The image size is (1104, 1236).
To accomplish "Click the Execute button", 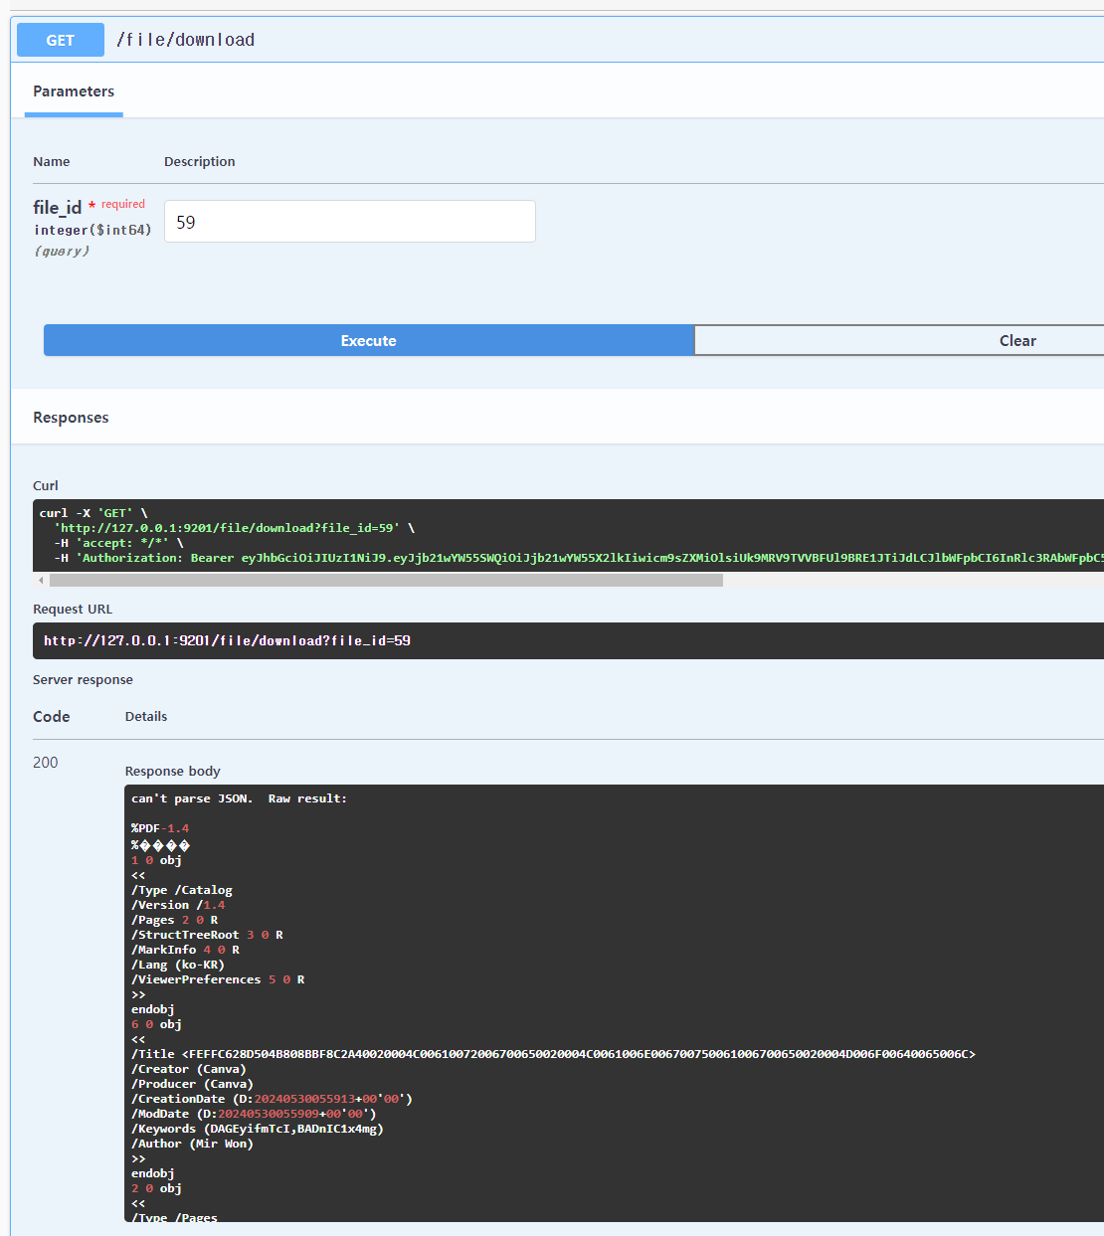I will (368, 340).
